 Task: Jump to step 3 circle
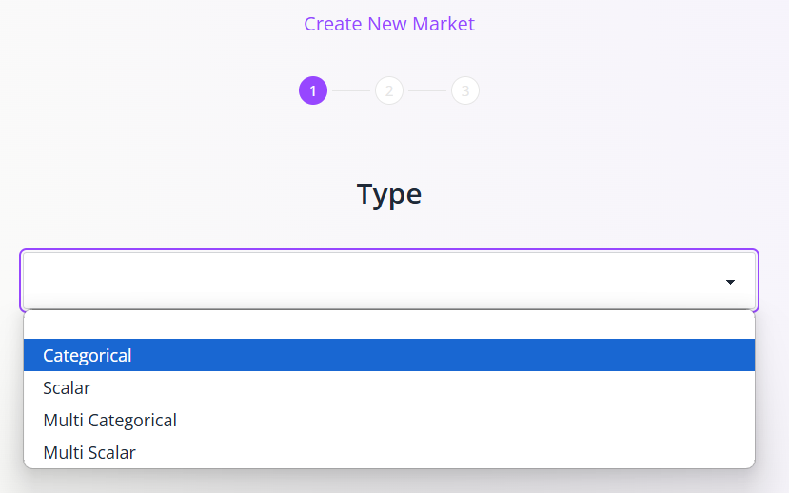pos(465,90)
